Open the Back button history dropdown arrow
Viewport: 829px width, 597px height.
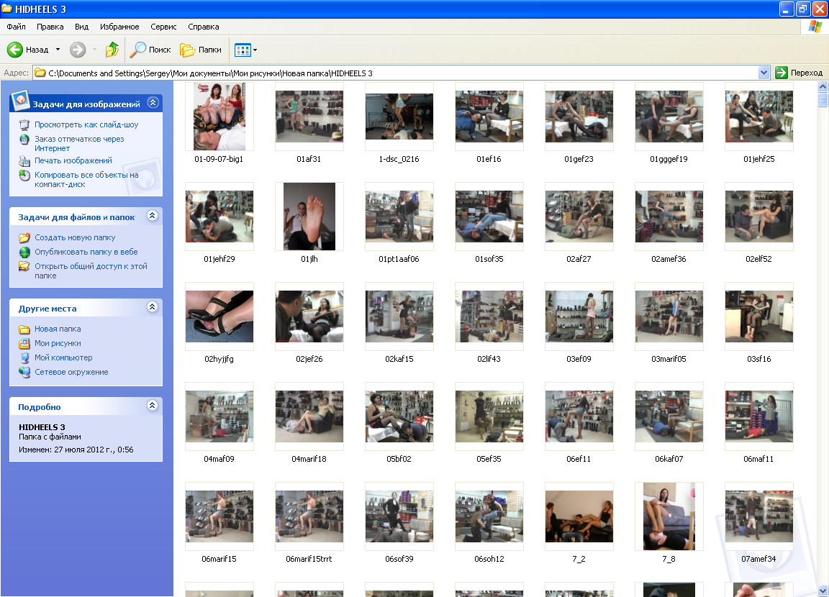click(x=58, y=50)
